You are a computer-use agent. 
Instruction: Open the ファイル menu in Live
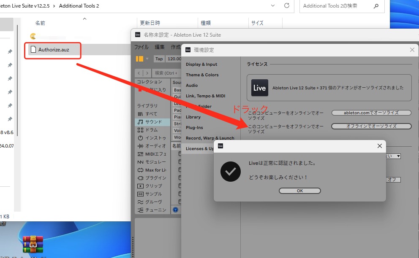141,47
